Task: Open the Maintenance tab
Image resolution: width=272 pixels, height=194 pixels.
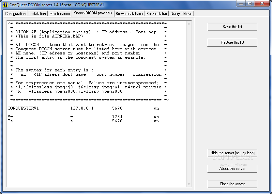Action: click(x=60, y=14)
